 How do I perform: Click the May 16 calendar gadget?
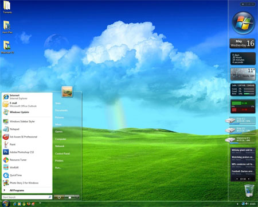tap(243, 43)
